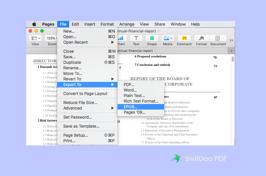
Task: Open the Format menu in menu bar
Action: point(107,24)
